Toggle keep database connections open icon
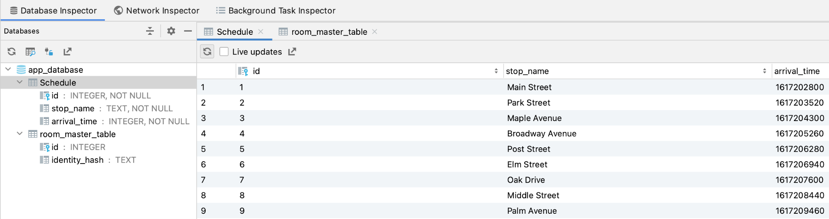Viewport: 829px width, 219px height. [49, 51]
